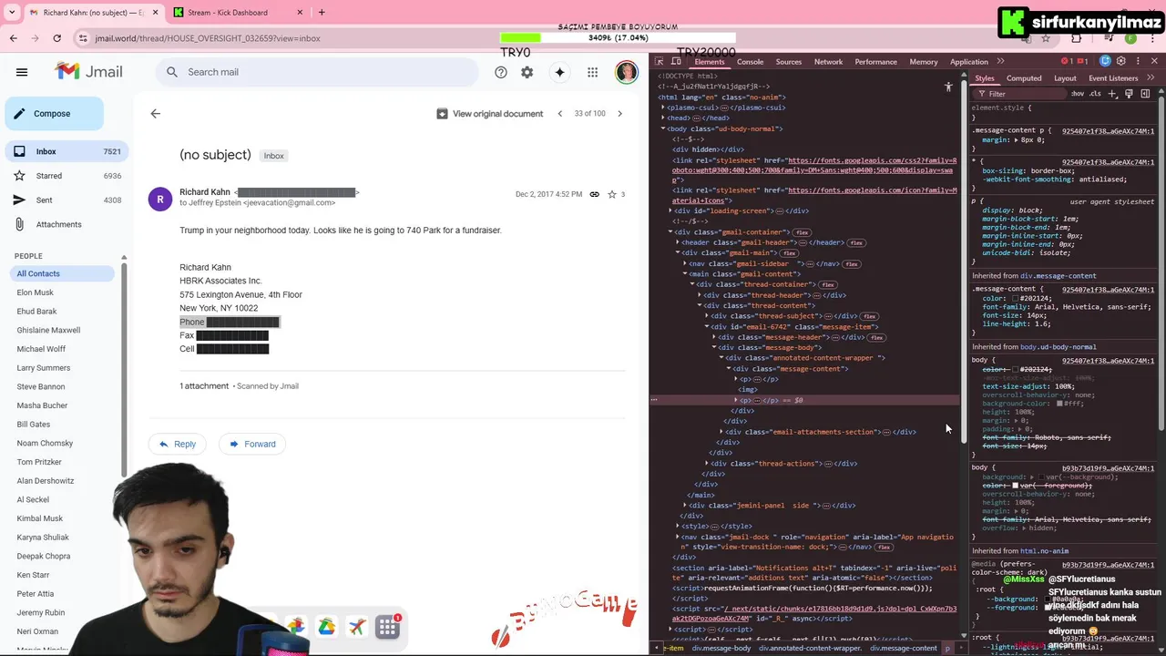Switch to DevTools Console tab
The image size is (1166, 656).
[751, 62]
